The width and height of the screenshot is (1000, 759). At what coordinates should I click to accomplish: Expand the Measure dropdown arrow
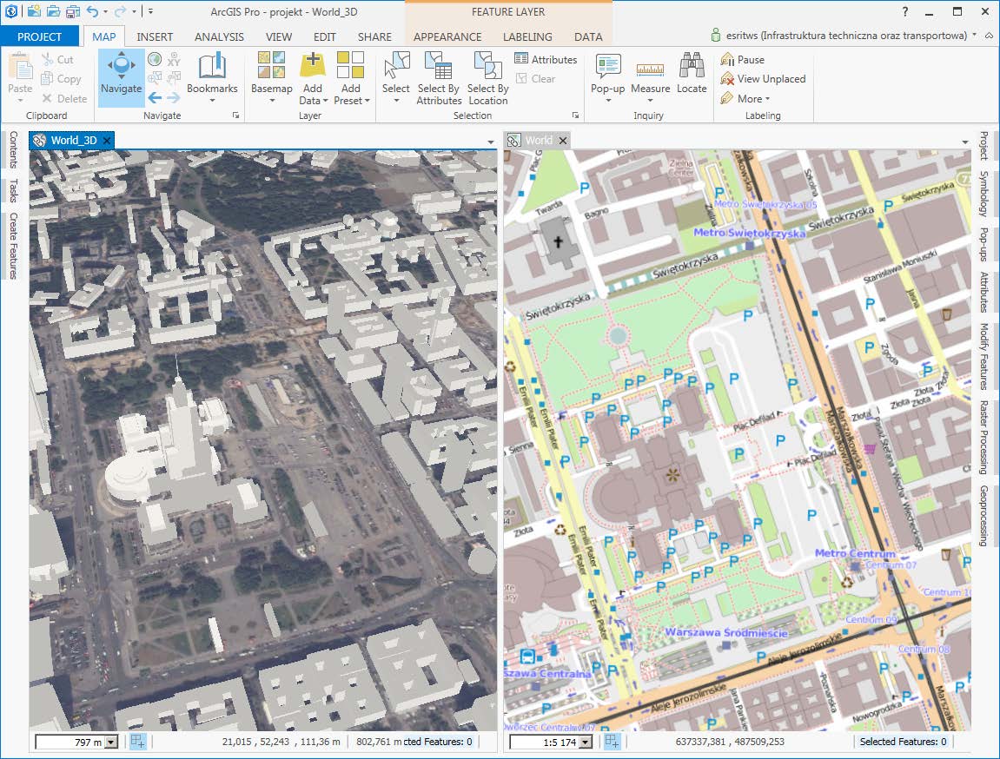point(651,101)
